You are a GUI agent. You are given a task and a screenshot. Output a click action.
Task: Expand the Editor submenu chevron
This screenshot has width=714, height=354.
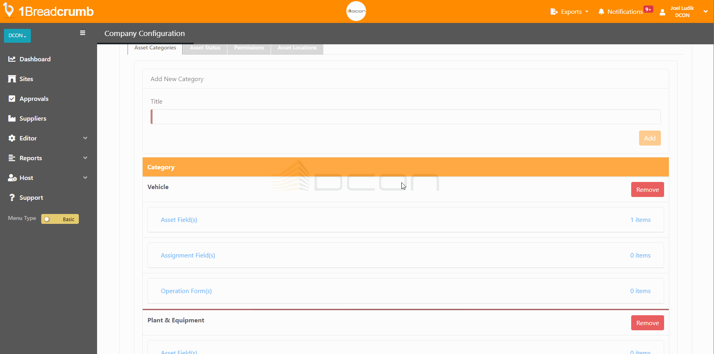85,138
